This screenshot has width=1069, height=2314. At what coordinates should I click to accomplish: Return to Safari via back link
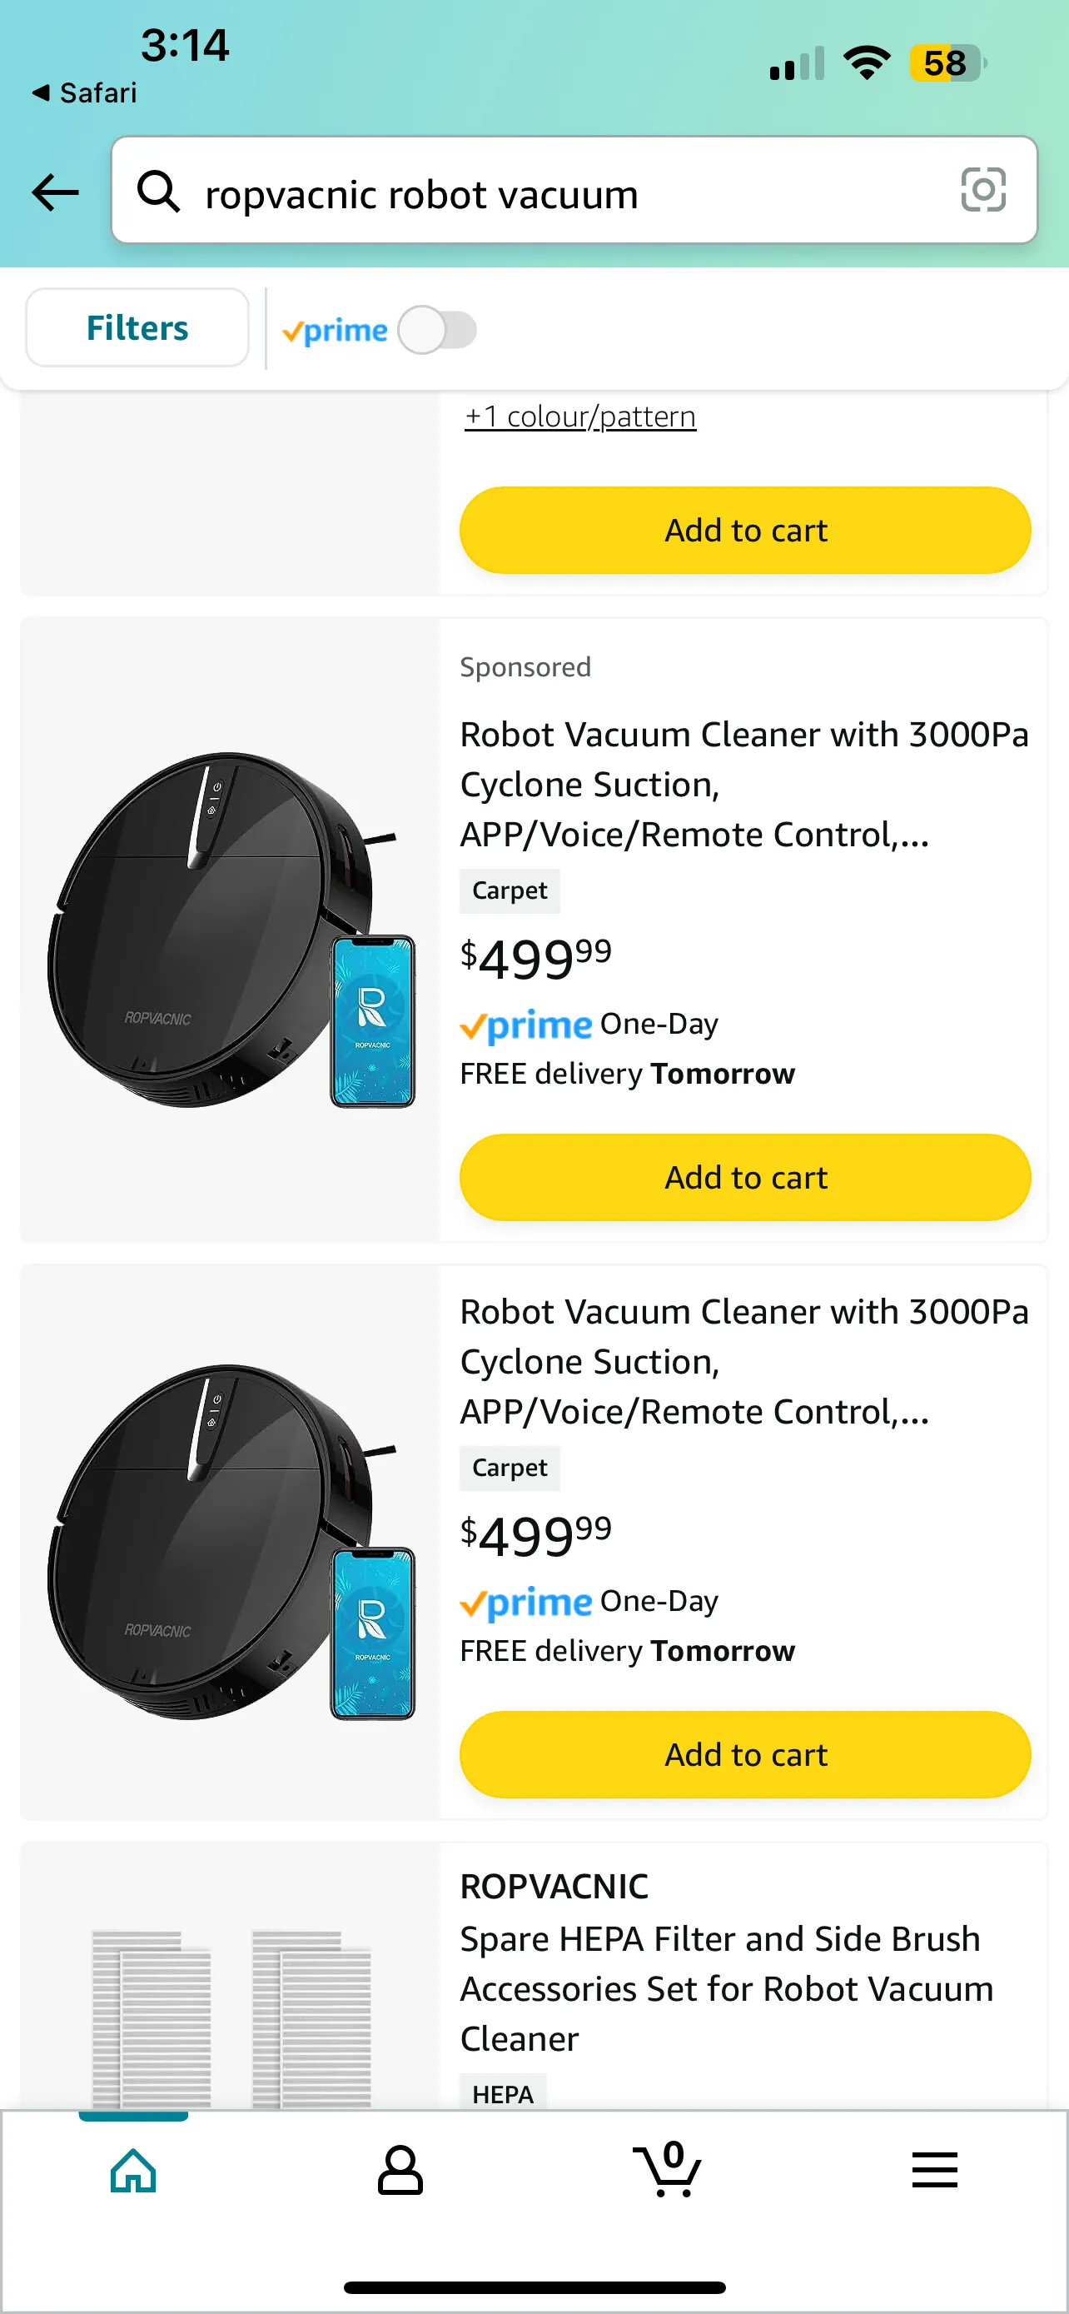[x=85, y=92]
